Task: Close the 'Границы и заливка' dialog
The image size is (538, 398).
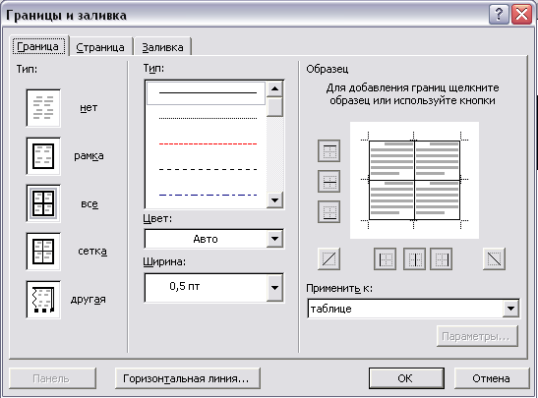Action: [522, 15]
